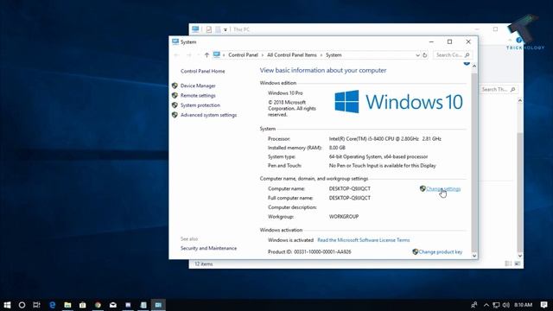Screen dimensions: 553x311
Task: Open System protection link
Action: 200,105
